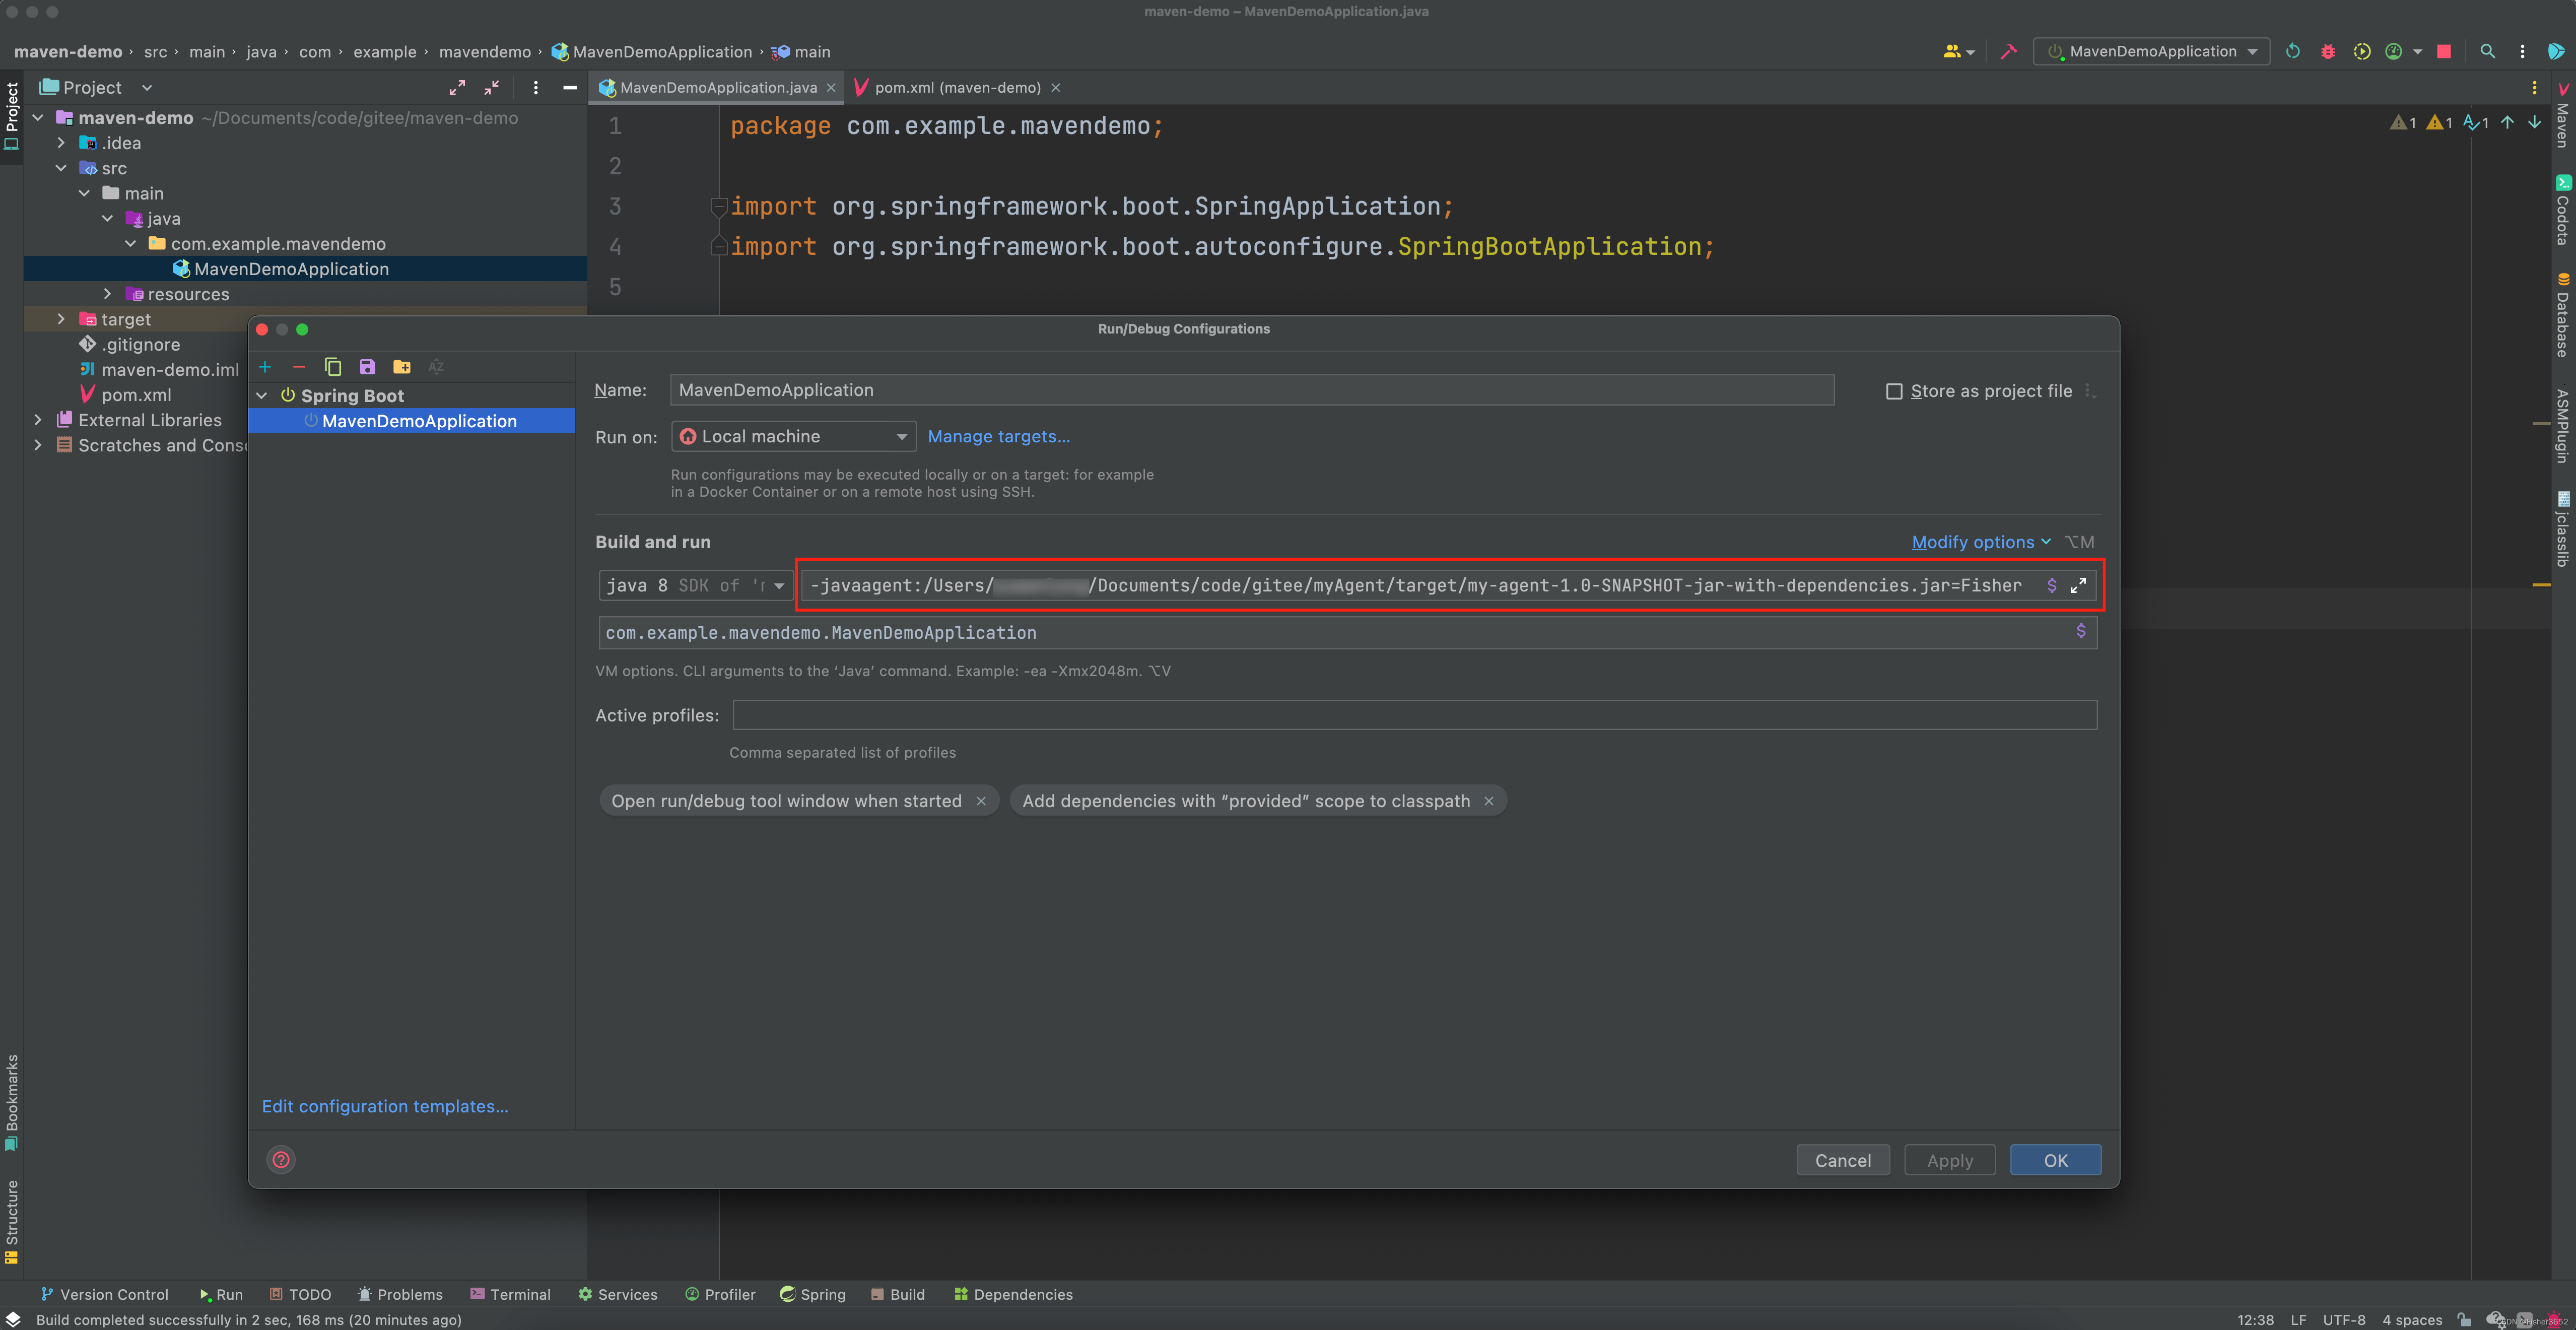
Task: Switch to the pom.xml editor tab
Action: click(956, 87)
